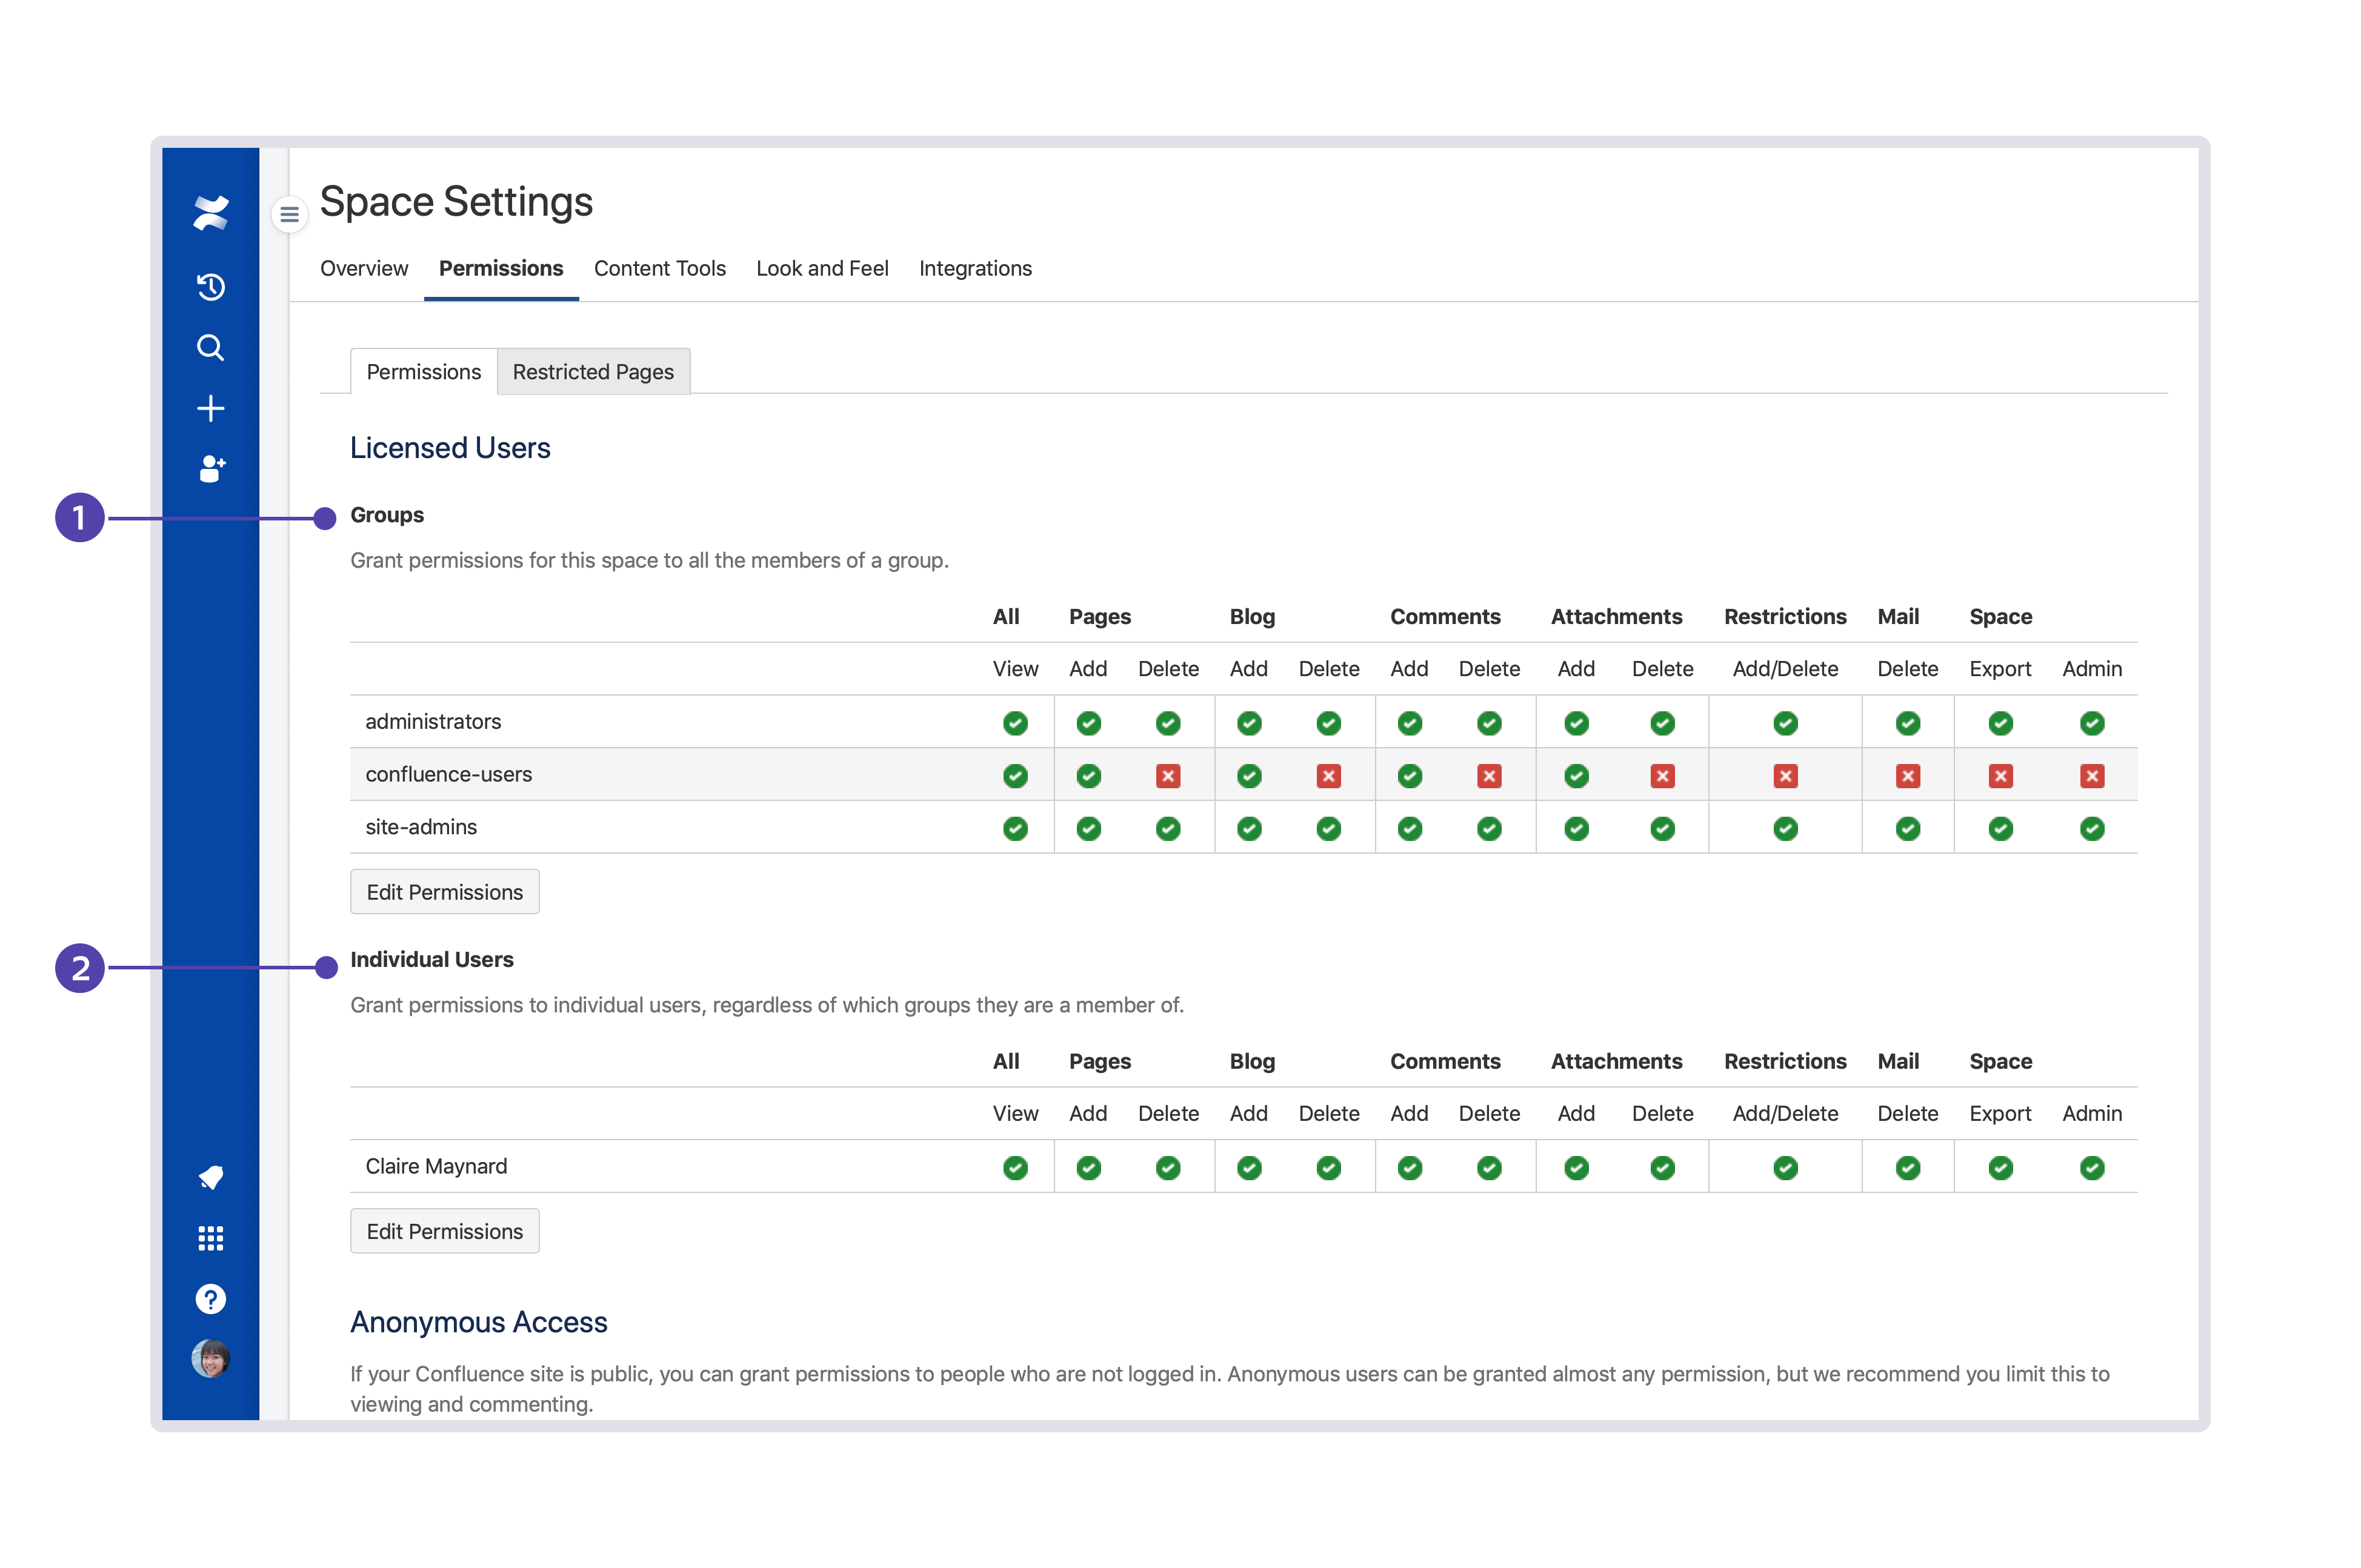Open Help via the question mark icon
This screenshot has width=2361, height=1568.
click(210, 1298)
